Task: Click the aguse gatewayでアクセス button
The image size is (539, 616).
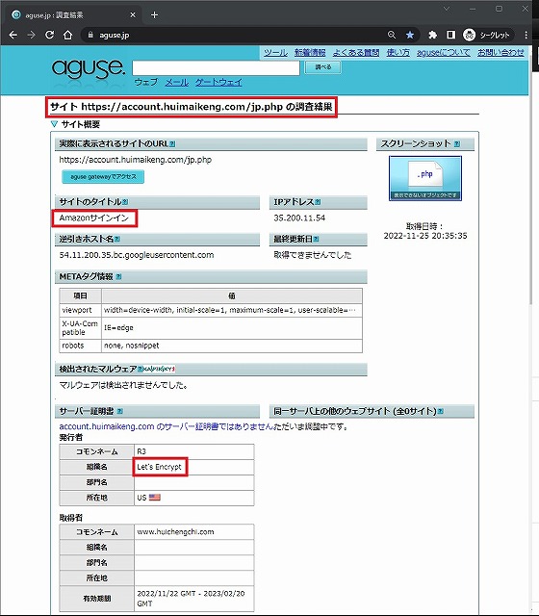Action: pos(103,177)
